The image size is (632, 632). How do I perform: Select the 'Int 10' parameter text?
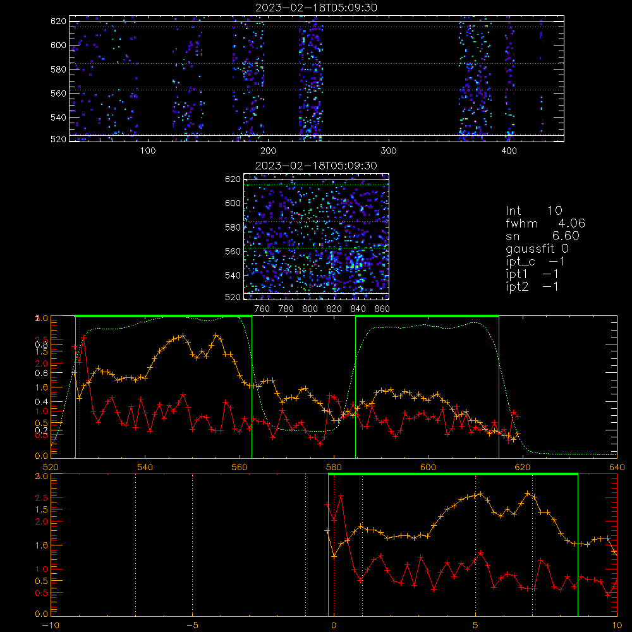[x=534, y=210]
